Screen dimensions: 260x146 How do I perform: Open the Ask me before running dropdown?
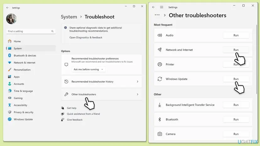89,69
